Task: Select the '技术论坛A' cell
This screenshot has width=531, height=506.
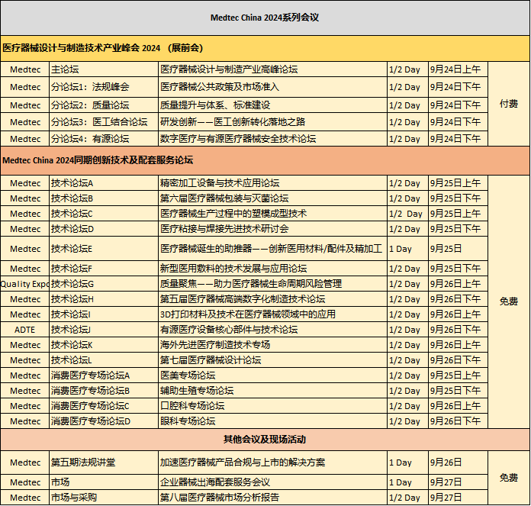Action: pyautogui.click(x=104, y=183)
